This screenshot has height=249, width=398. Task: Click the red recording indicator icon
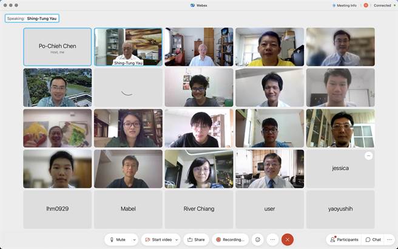pyautogui.click(x=366, y=5)
